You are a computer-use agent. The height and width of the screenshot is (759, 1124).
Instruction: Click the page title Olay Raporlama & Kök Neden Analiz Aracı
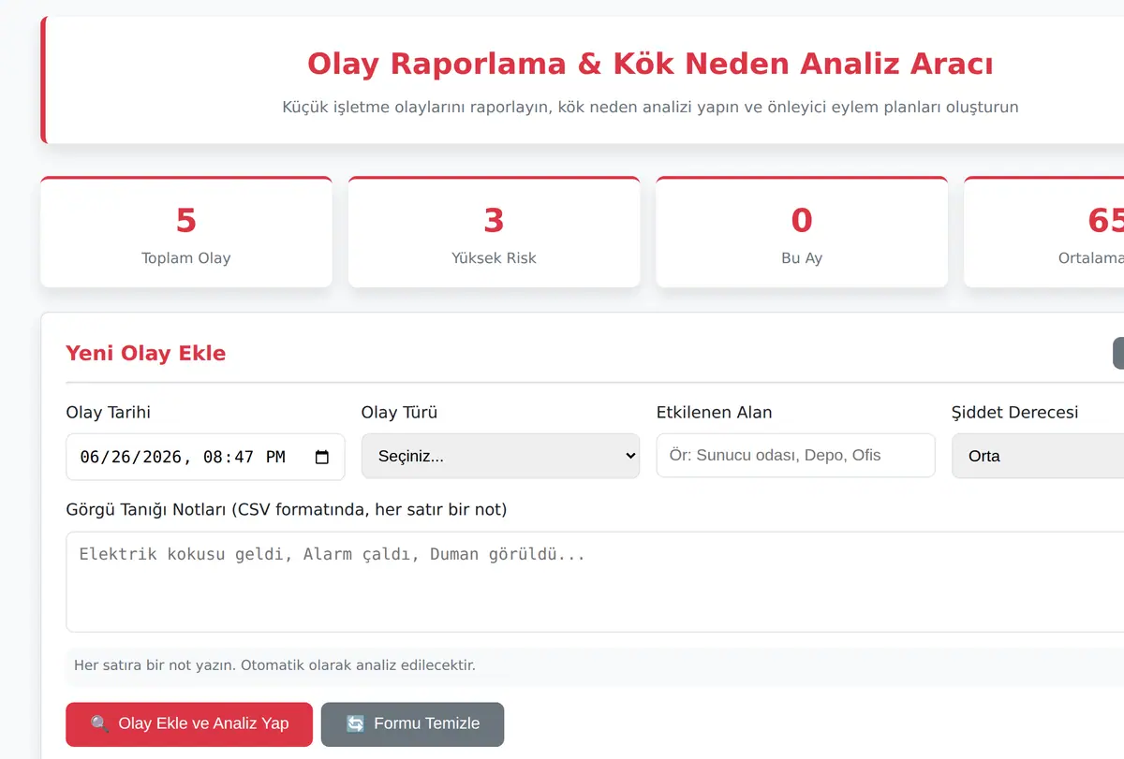click(650, 64)
